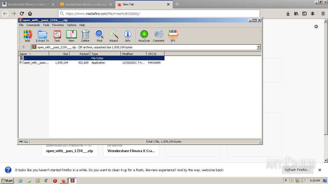This screenshot has height=184, width=328.
Task: Create SFX self-extracting archive
Action: 173,36
